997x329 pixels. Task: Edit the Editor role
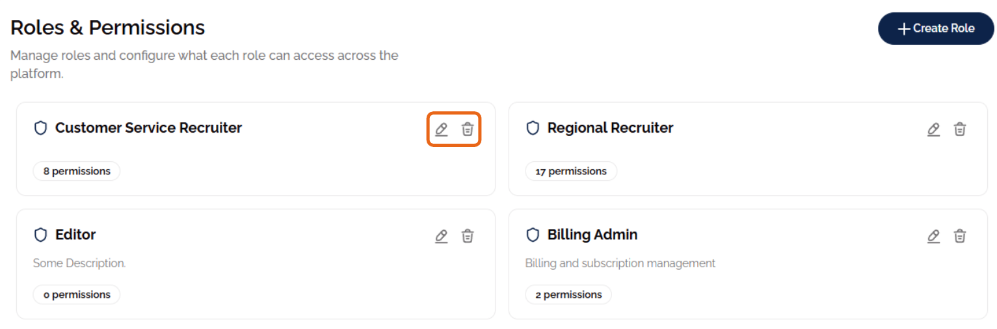442,236
